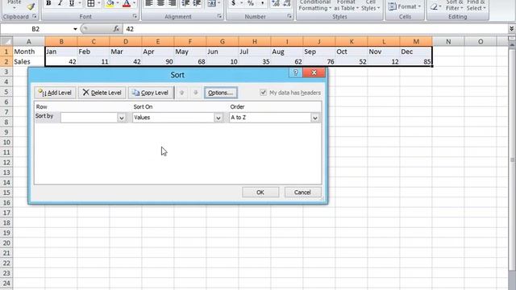Apply the Font Color red A
This screenshot has height=290, width=516.
click(127, 3)
